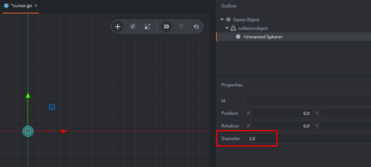Screen dimensions: 371x167
Task: Switch to the cursor.go tab
Action: click(21, 6)
